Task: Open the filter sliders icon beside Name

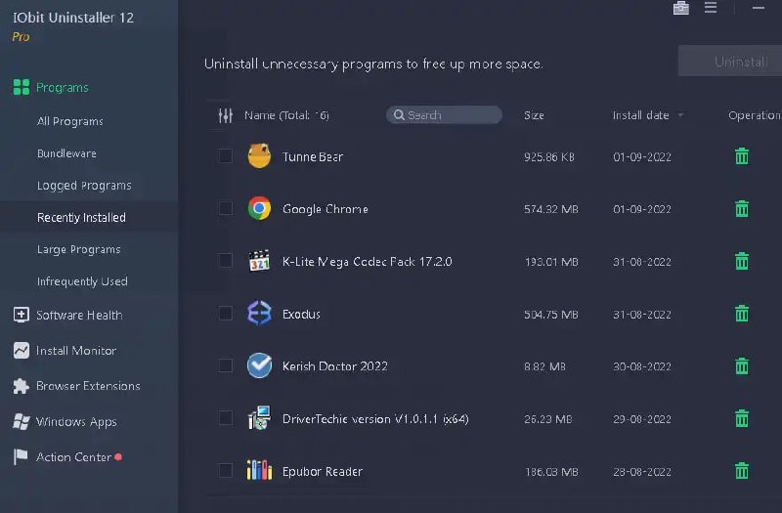Action: click(x=226, y=115)
